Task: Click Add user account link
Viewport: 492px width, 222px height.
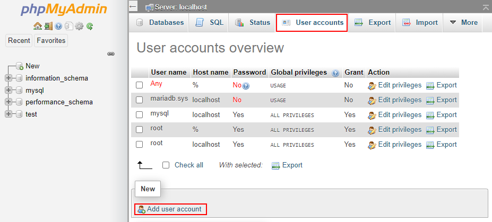Action: coord(170,209)
